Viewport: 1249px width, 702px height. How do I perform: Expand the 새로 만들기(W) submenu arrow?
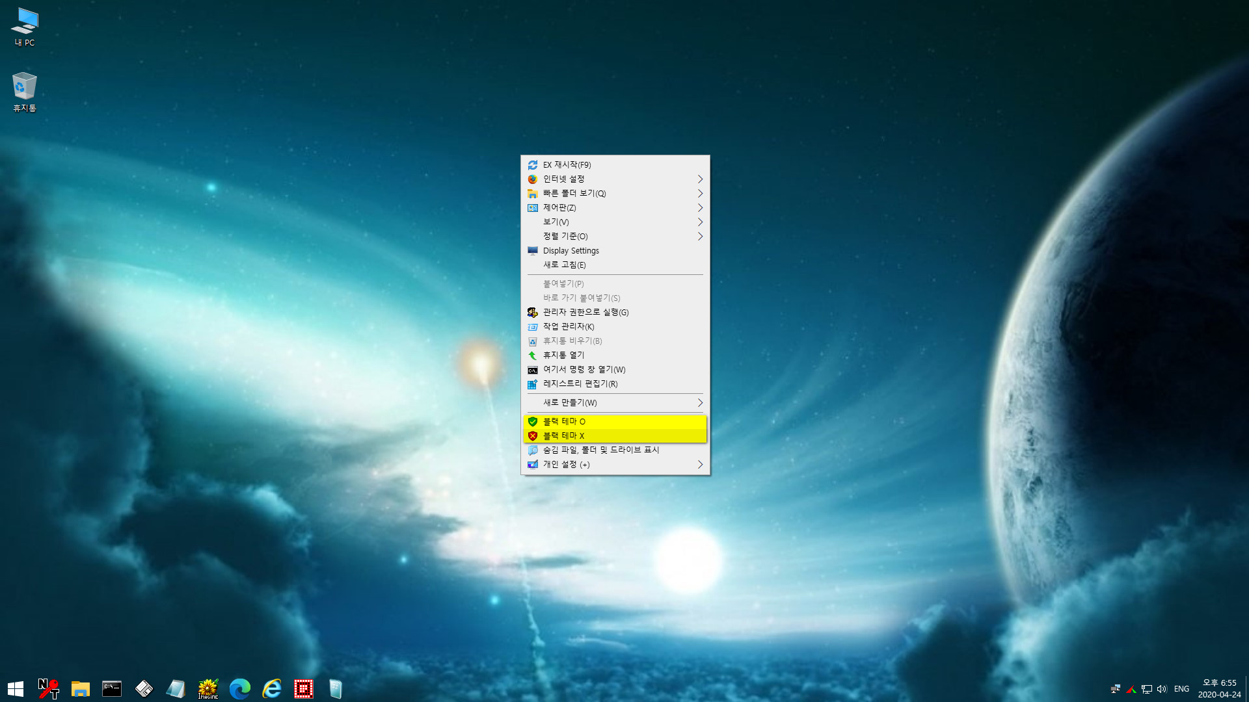700,403
